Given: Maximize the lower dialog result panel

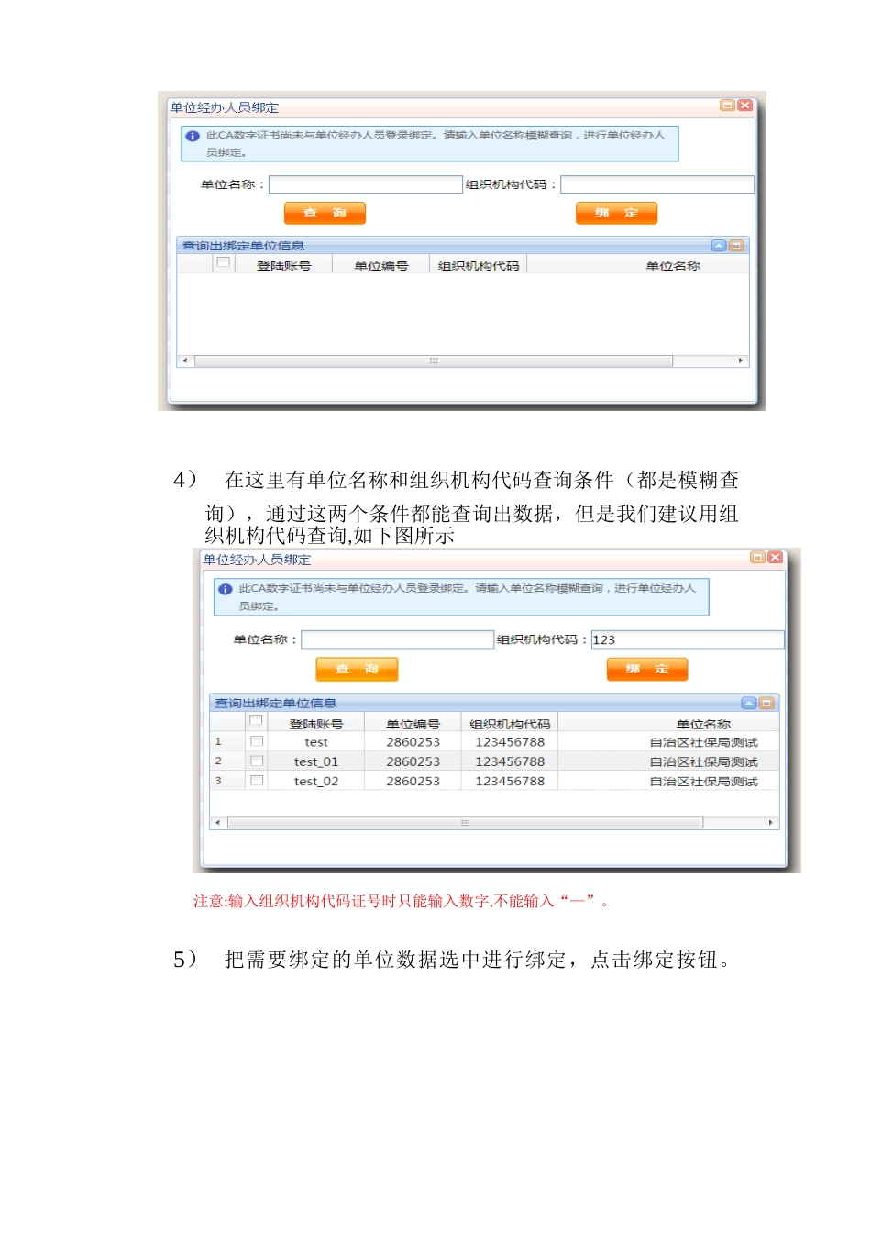Looking at the screenshot, I should (x=767, y=704).
